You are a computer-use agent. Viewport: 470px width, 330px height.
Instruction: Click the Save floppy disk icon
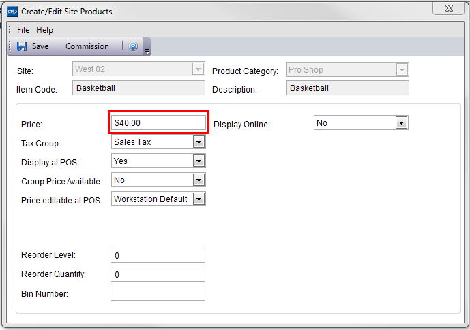[22, 46]
